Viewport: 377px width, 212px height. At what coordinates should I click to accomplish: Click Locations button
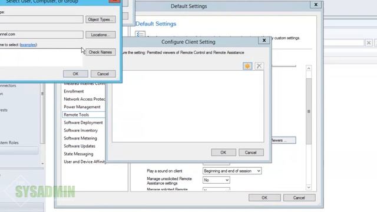[x=101, y=35]
